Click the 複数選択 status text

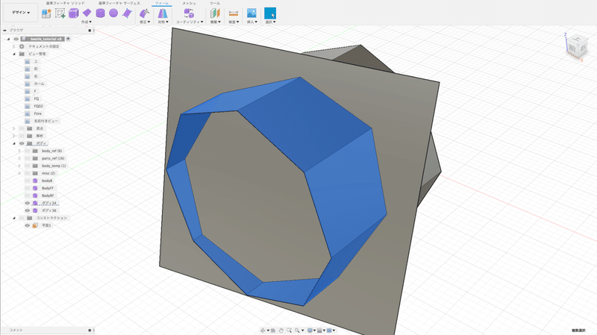[578, 331]
